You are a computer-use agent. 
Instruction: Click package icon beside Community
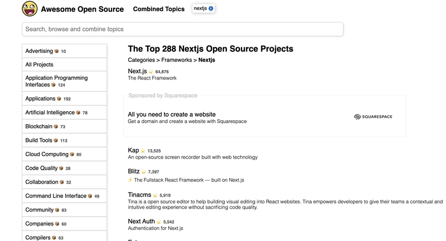(x=57, y=210)
